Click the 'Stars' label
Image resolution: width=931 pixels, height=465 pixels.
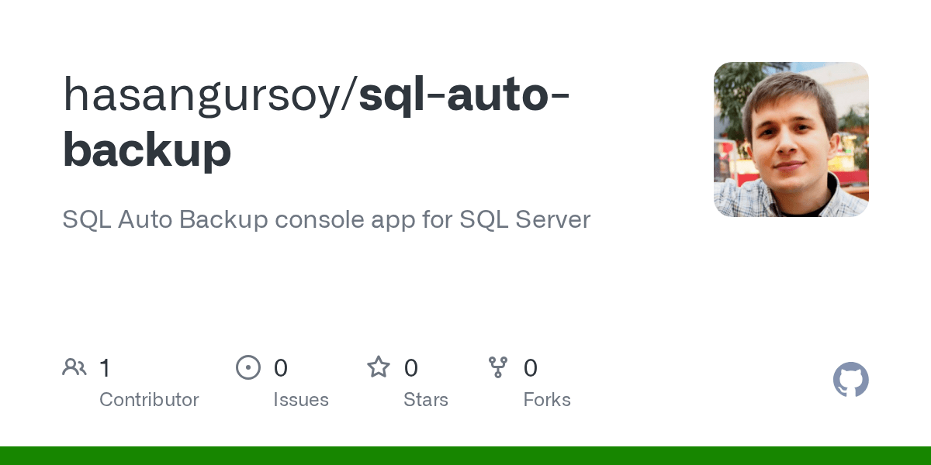pyautogui.click(x=426, y=400)
